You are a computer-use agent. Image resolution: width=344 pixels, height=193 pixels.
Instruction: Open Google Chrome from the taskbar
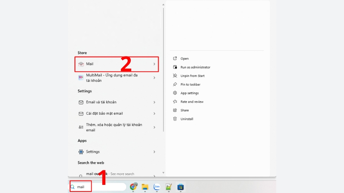click(x=134, y=187)
